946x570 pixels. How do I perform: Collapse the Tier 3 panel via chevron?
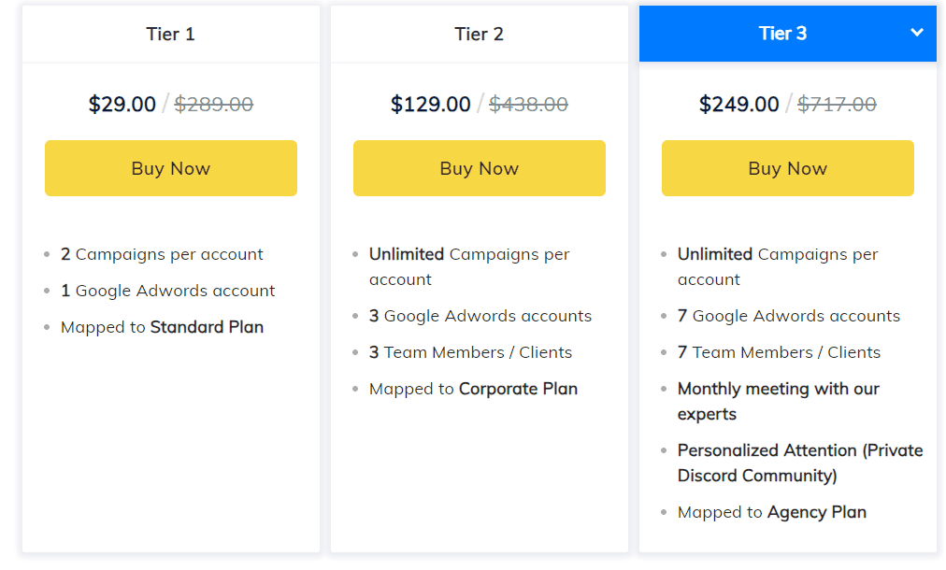pos(916,32)
